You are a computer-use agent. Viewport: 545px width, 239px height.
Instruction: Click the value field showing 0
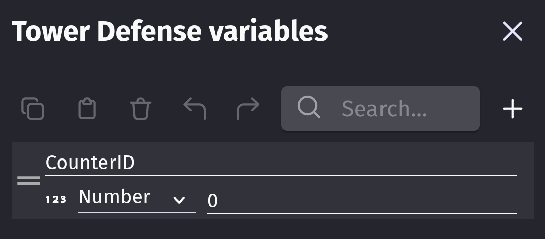click(361, 201)
